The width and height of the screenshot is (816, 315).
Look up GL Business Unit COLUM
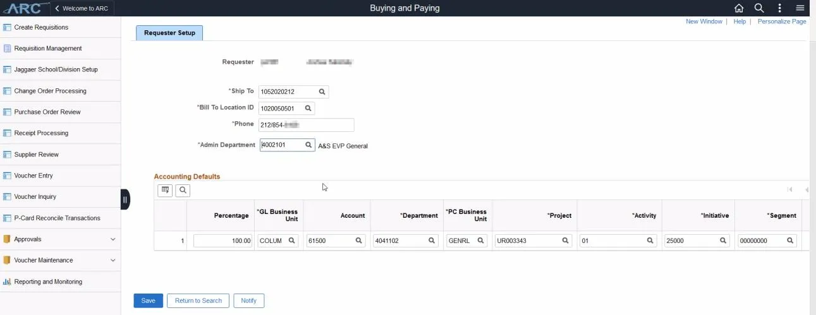click(292, 241)
